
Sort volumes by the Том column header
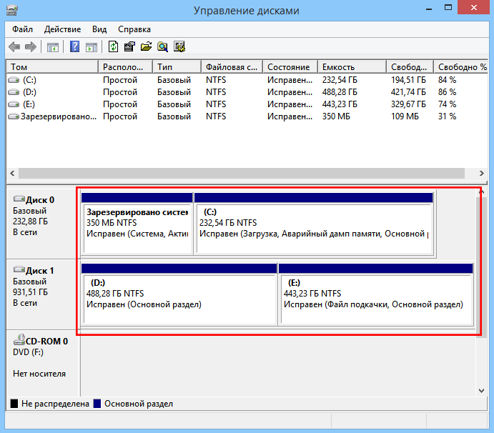point(51,66)
